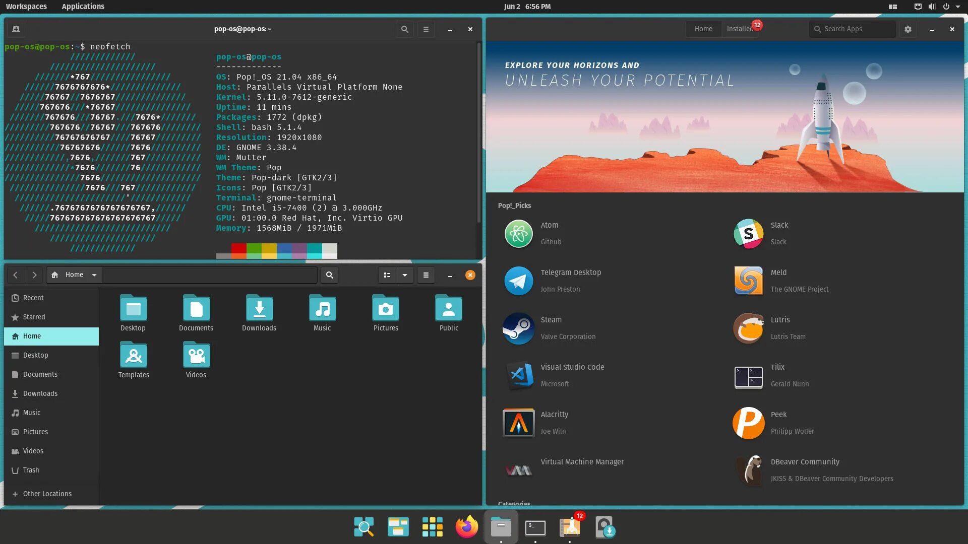The image size is (968, 544).
Task: Open the Templates folder icon
Action: [134, 355]
